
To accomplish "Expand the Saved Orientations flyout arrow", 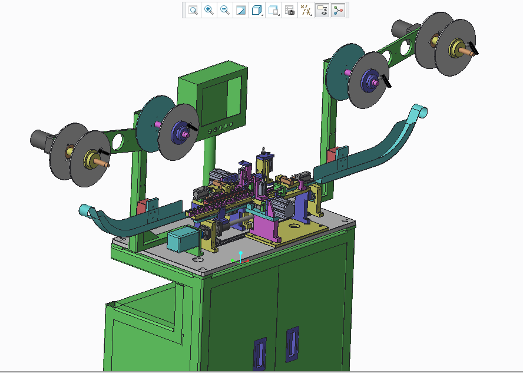I will pyautogui.click(x=278, y=14).
